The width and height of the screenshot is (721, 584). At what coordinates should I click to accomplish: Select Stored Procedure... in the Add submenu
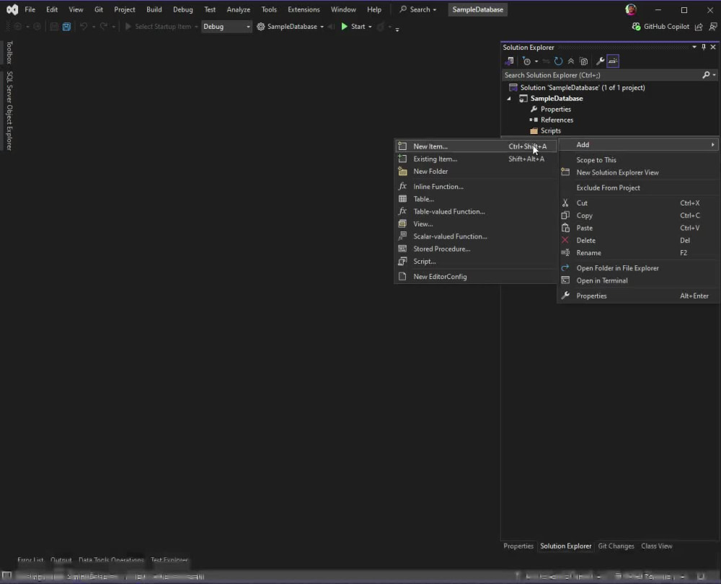point(475,249)
